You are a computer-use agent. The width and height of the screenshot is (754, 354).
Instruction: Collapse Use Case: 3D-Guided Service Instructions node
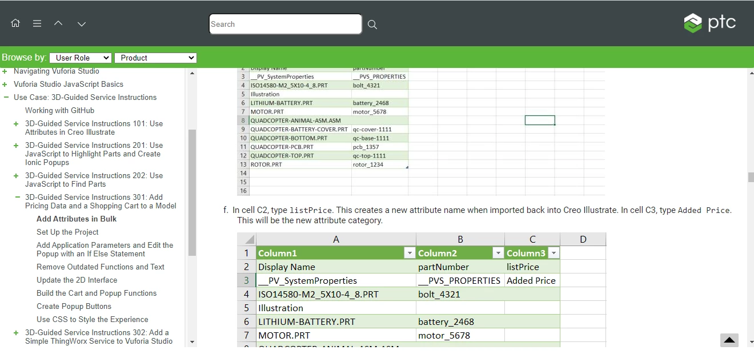pos(6,98)
